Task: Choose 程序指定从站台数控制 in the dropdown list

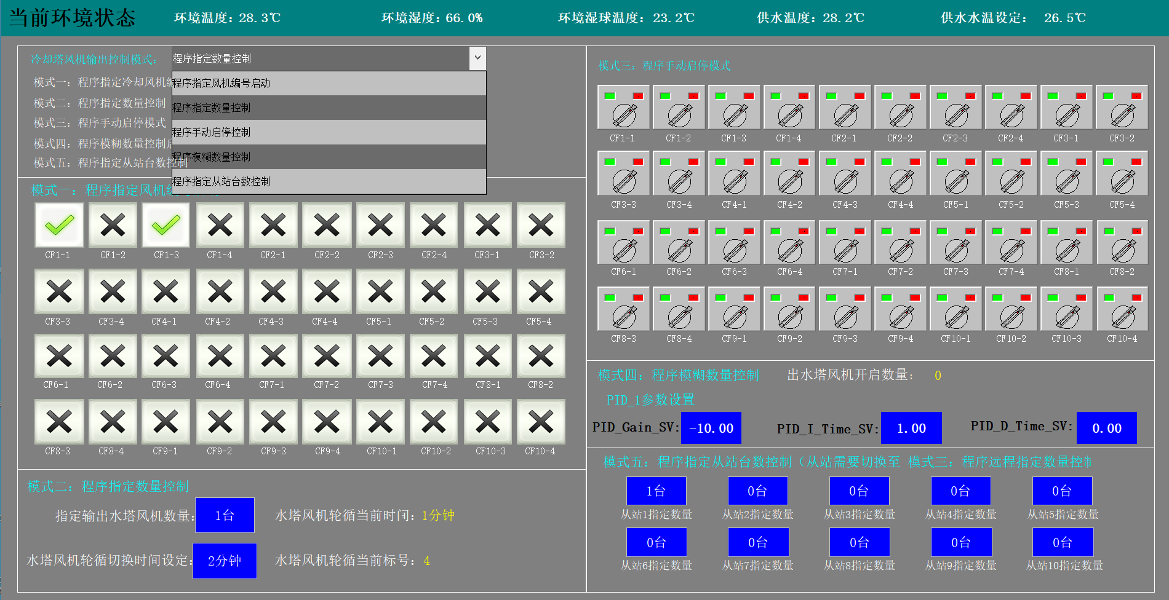Action: coord(329,181)
